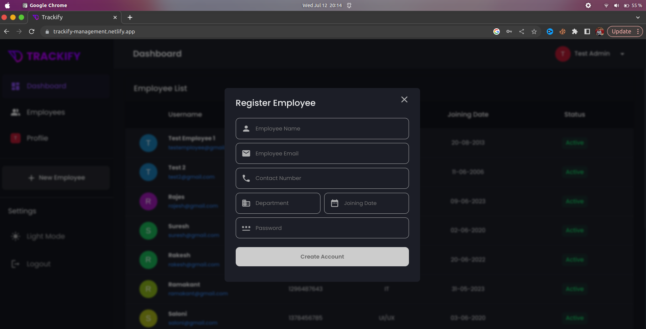Click the Chrome profile avatar

(600, 31)
